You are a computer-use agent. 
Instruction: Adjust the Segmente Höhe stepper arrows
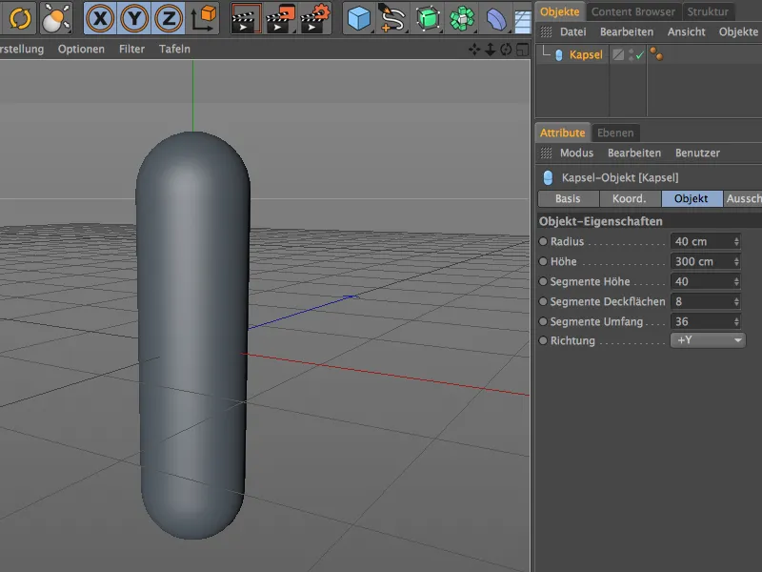click(x=736, y=281)
